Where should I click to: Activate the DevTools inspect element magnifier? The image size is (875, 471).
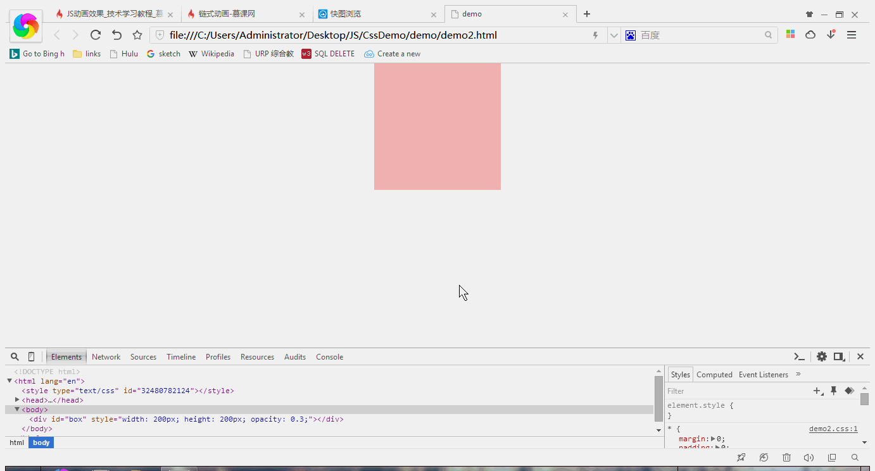click(15, 356)
